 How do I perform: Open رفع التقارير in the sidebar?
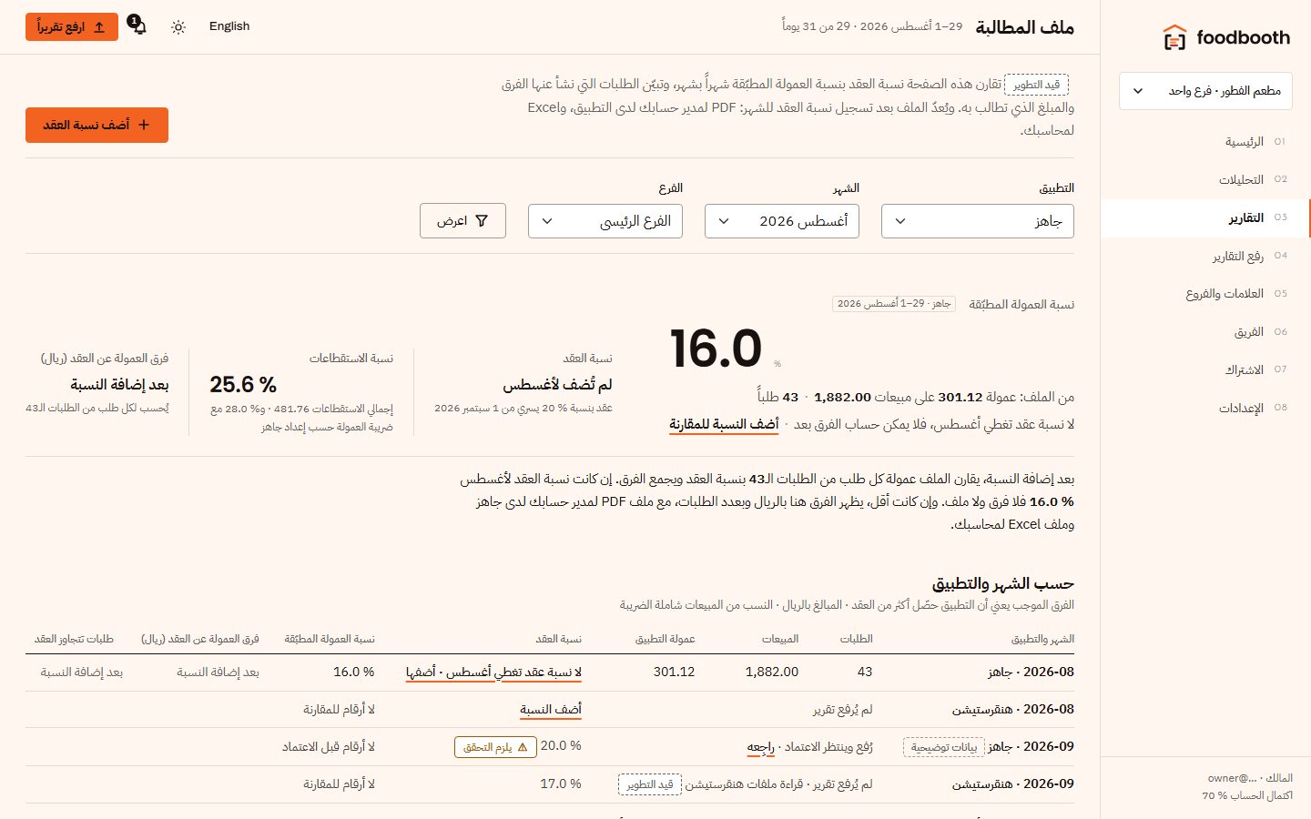coord(1205,257)
